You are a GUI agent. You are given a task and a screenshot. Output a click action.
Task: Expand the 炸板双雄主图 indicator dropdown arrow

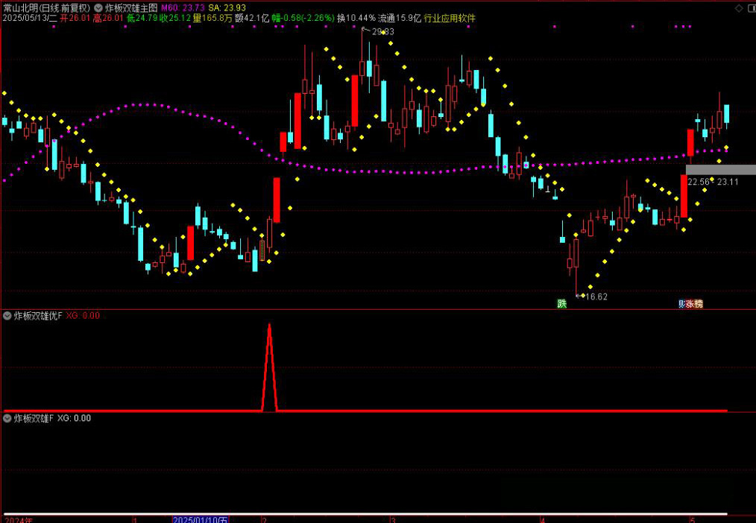click(x=98, y=7)
